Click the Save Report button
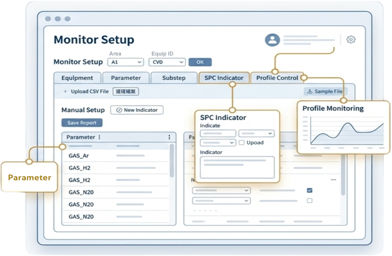The image size is (392, 256). point(82,123)
